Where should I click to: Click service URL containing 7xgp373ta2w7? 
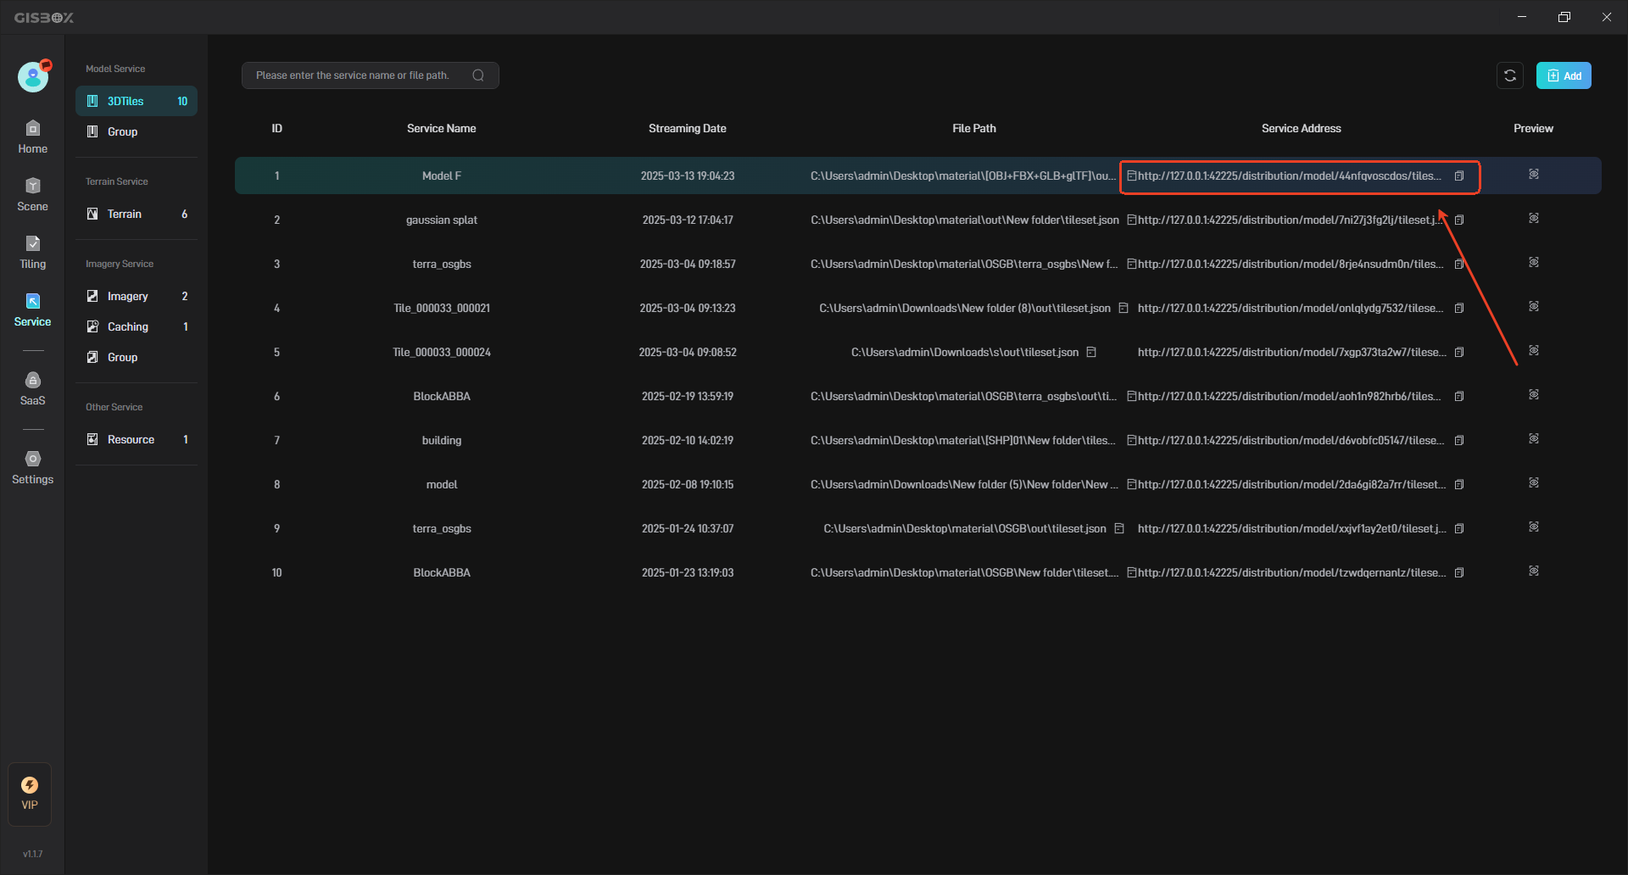(1292, 352)
